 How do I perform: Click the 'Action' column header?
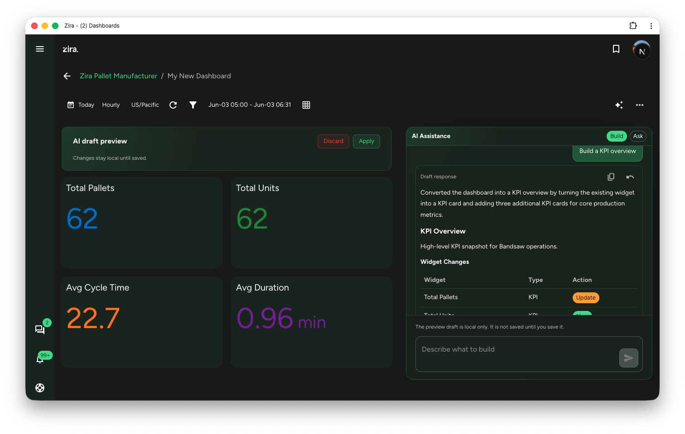click(582, 280)
